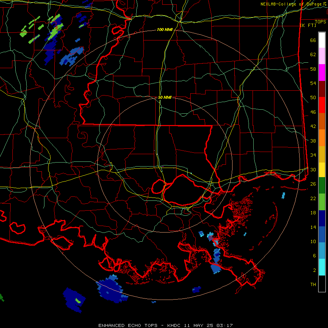Click the cyan legend swatch
The width and height of the screenshot is (328, 328).
pos(322,267)
